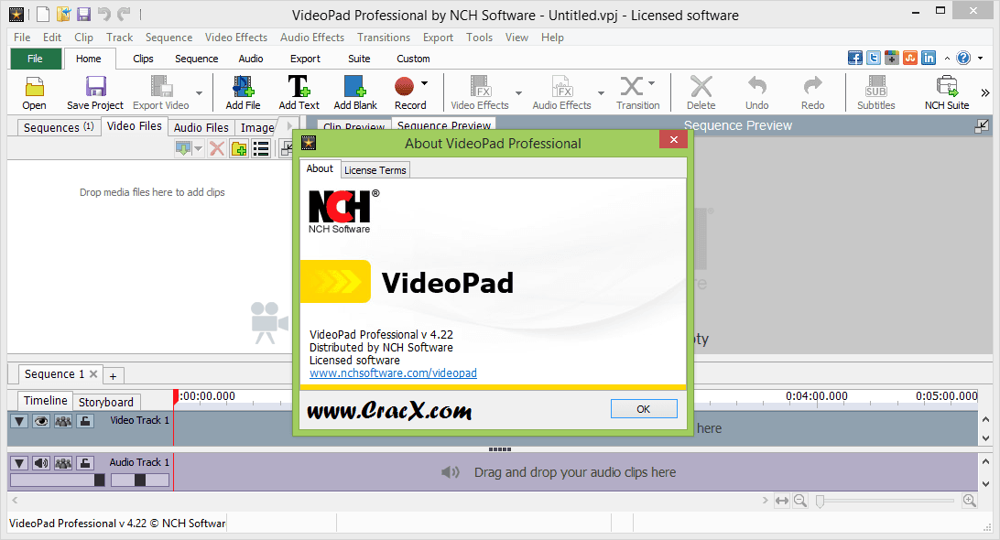Open Export Video dropdown arrow

(199, 93)
